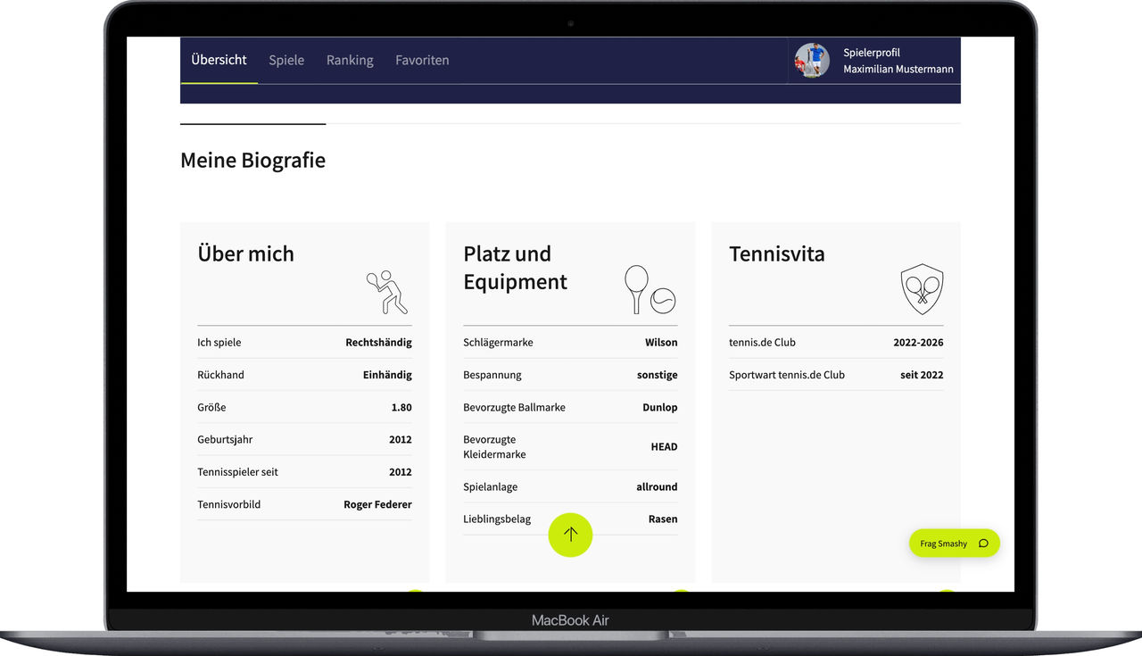Click the Bevorzugte Kleidermarke label
The height and width of the screenshot is (656, 1142).
point(494,447)
